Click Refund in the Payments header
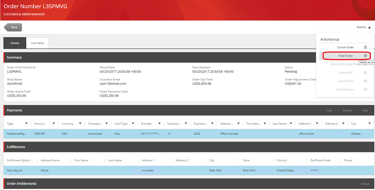The height and width of the screenshot is (190, 375). tap(347, 110)
